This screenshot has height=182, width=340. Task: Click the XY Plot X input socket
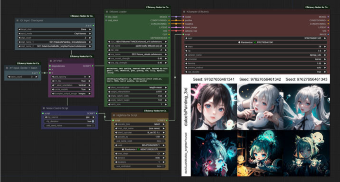(x=50, y=69)
